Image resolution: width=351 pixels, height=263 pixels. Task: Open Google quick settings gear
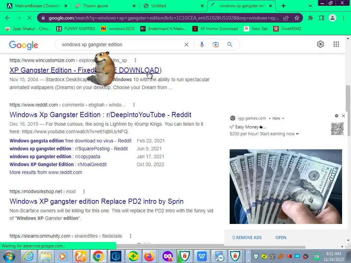tap(320, 44)
